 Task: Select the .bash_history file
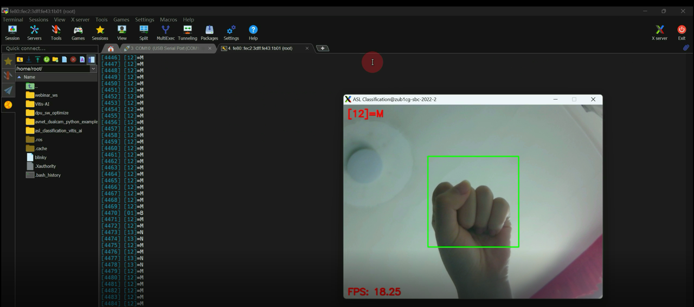click(43, 175)
